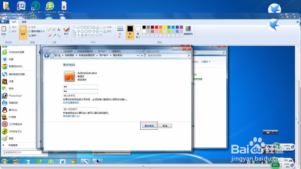Open the address bar history dropdown

pyautogui.click(x=138, y=56)
